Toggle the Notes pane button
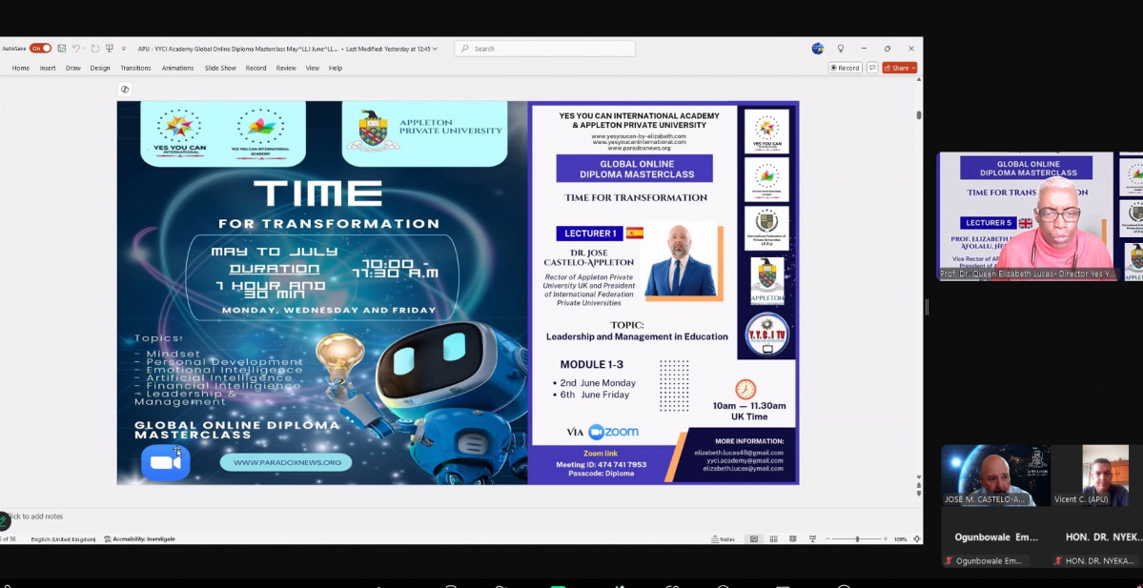Viewport: 1143px width, 588px height. coord(724,539)
